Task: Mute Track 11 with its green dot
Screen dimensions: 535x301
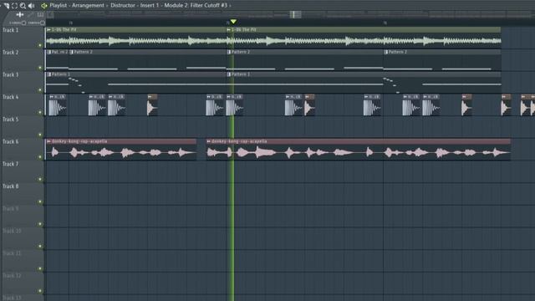Action: click(40, 268)
